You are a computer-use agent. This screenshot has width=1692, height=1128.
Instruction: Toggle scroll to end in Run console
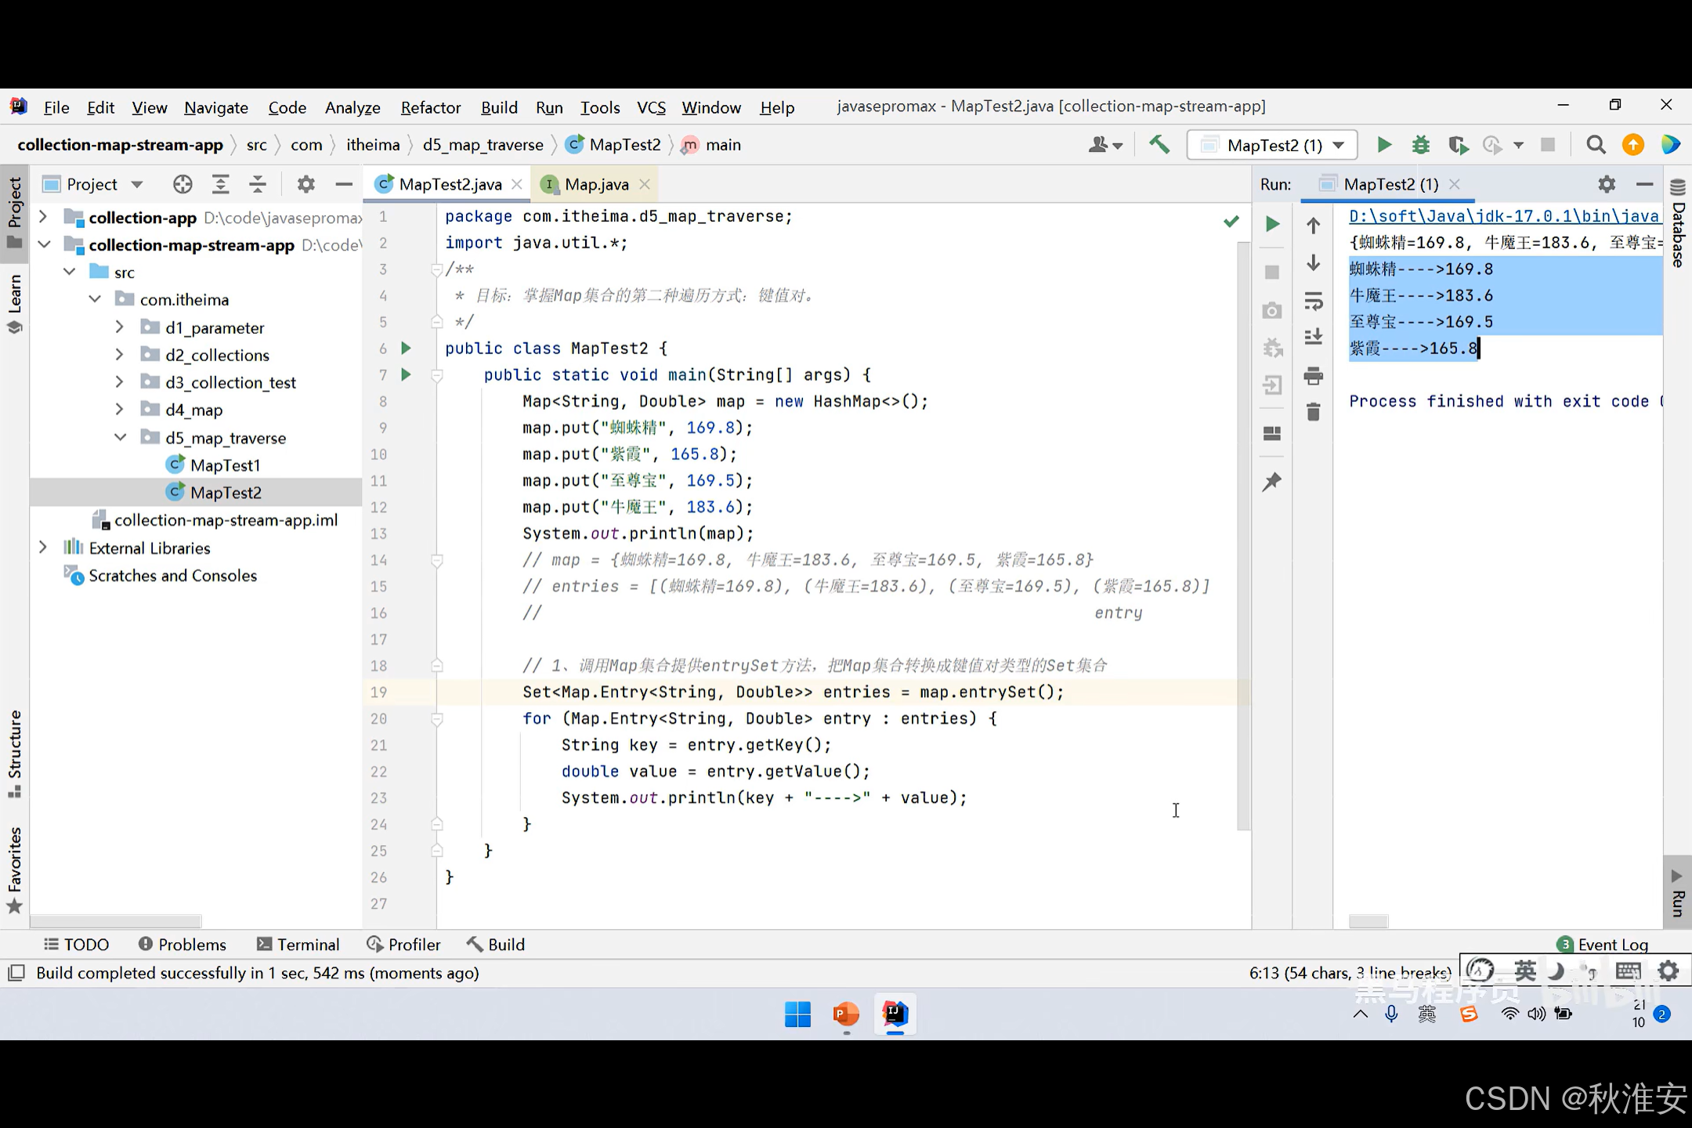coord(1314,338)
